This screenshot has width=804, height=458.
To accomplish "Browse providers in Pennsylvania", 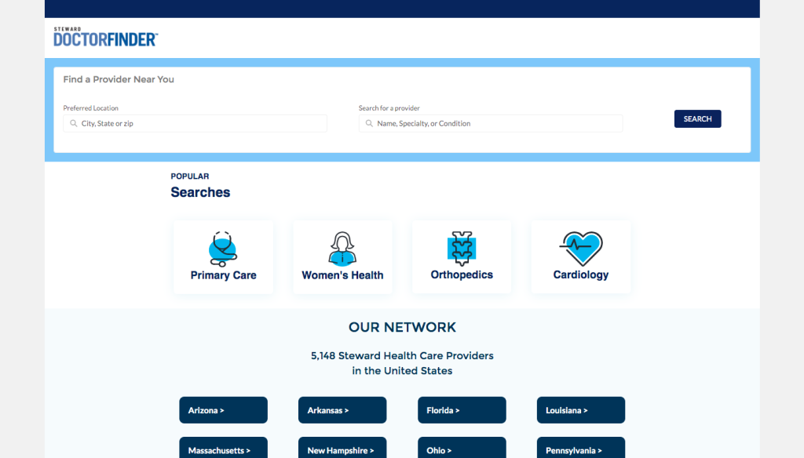I will coord(581,448).
